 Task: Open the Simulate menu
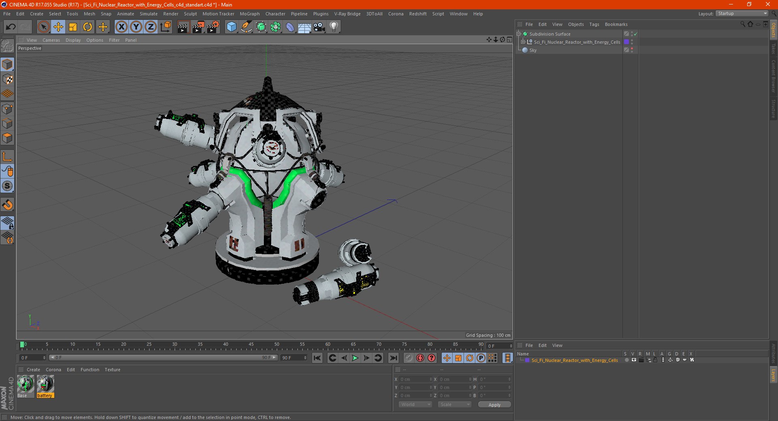click(x=149, y=14)
